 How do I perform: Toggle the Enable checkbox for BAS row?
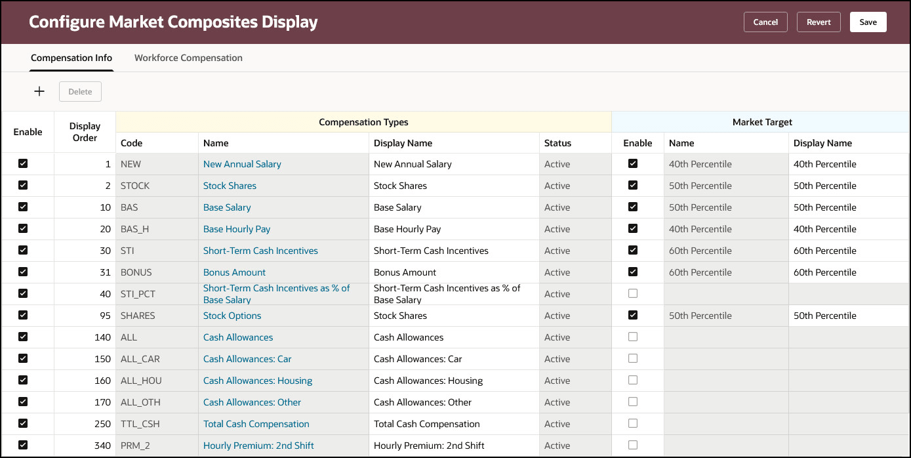coord(23,207)
